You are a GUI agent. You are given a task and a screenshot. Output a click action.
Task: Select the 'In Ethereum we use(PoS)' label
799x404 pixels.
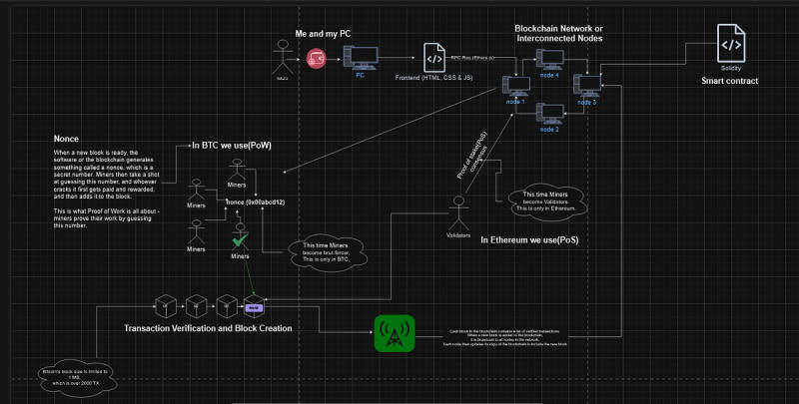click(x=530, y=240)
